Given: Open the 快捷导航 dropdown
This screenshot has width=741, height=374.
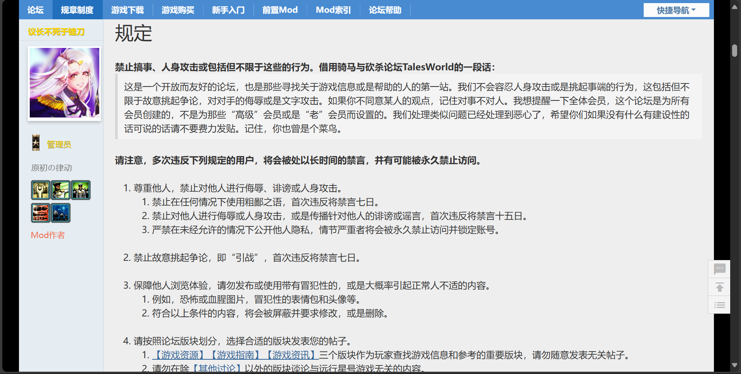Looking at the screenshot, I should (676, 10).
